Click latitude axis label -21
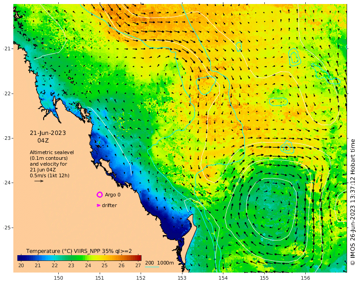Image resolution: width=356 pixels, height=285 pixels. tap(7, 49)
